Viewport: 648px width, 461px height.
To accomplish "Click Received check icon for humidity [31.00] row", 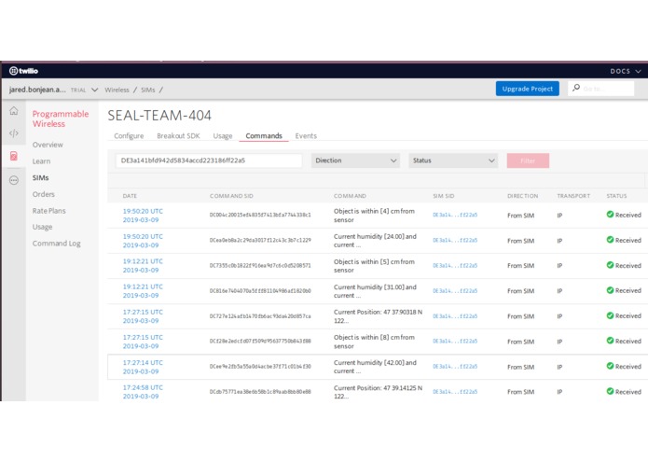I will tap(610, 290).
